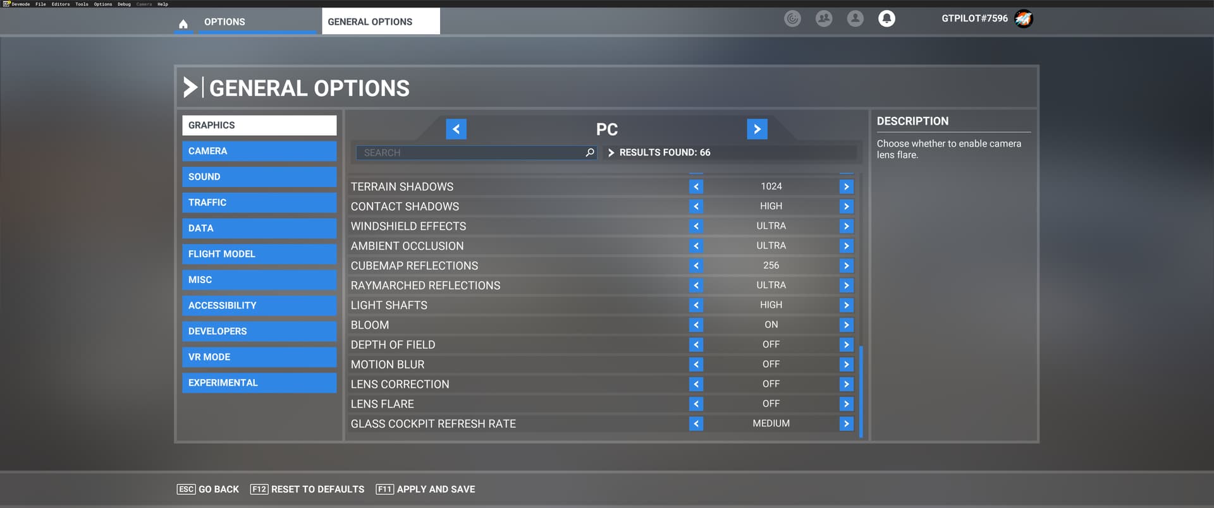Toggle Lens Flare with its right arrow
The image size is (1214, 508).
click(846, 404)
